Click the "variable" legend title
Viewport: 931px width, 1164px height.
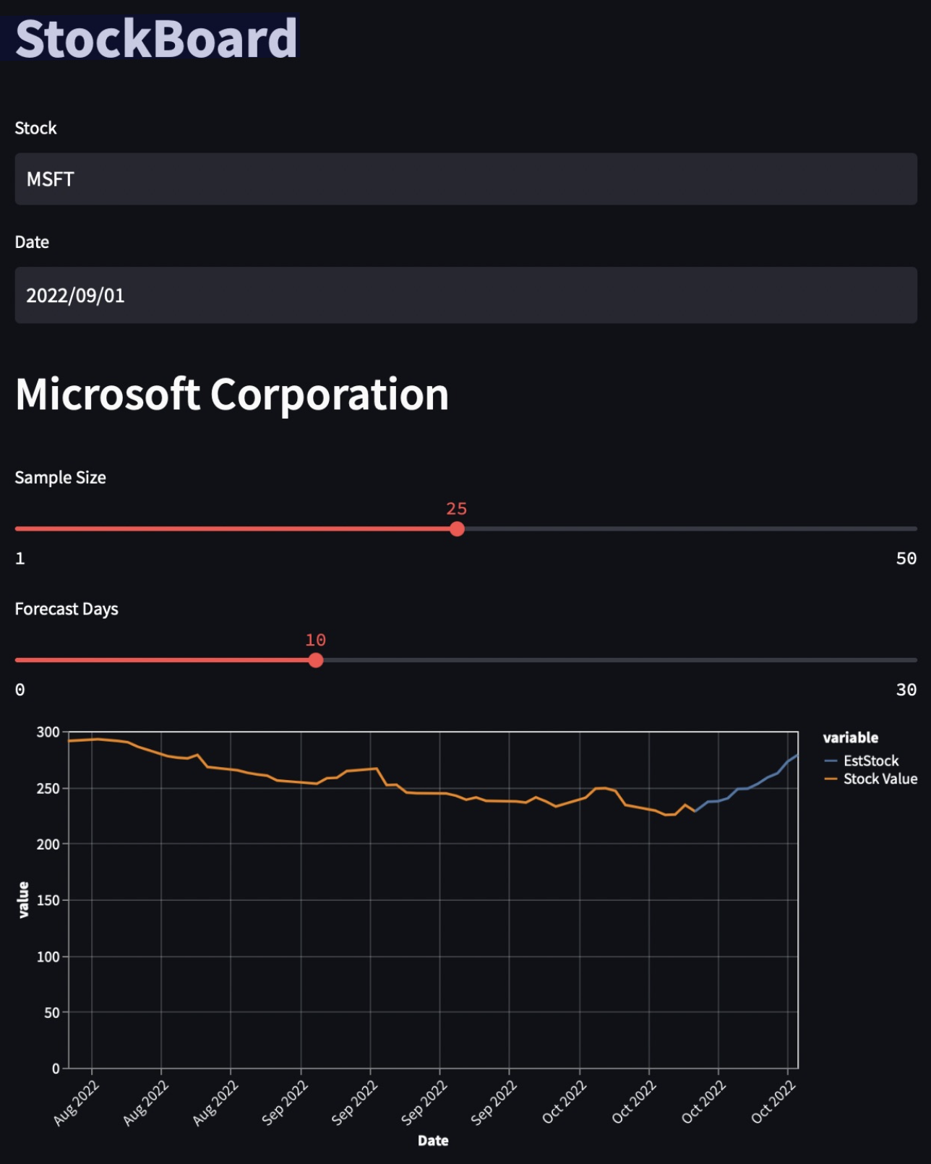coord(851,738)
